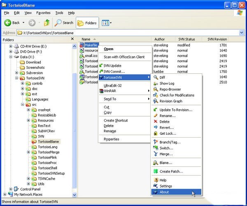Click the SVN Update icon in context menu
Viewport: 247px width, 206px height.
point(101,66)
